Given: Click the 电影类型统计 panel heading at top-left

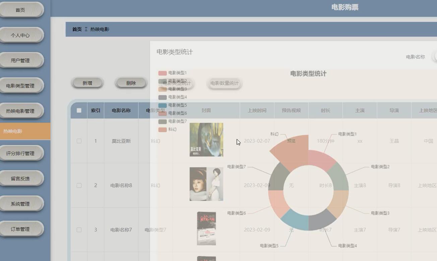Looking at the screenshot, I should coord(175,52).
